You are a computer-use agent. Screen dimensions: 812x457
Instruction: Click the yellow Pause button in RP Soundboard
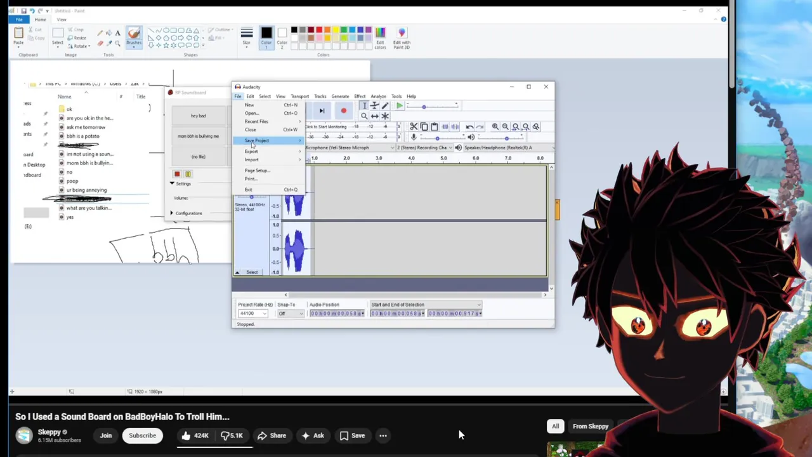pos(188,174)
